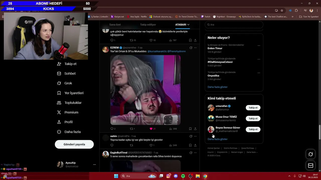The image size is (321, 180).
Task: Repost the top post with 15 reposts
Action: [x=131, y=40]
